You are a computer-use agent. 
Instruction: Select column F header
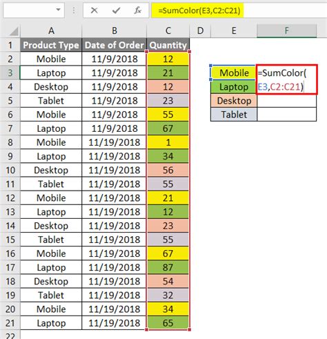coord(286,30)
